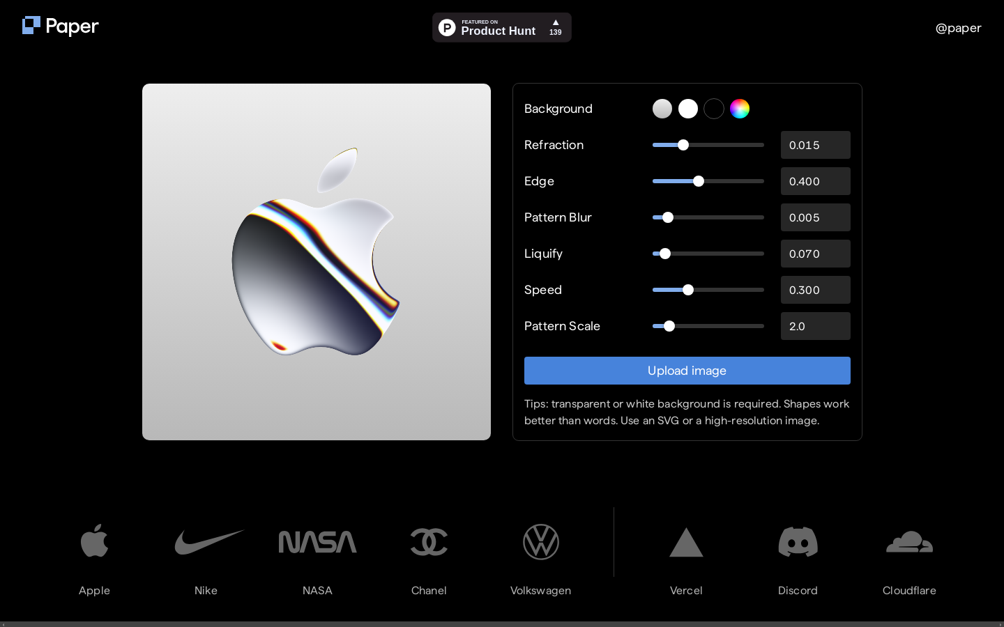This screenshot has height=627, width=1004.
Task: Click the Pattern Scale slider handle
Action: point(669,326)
